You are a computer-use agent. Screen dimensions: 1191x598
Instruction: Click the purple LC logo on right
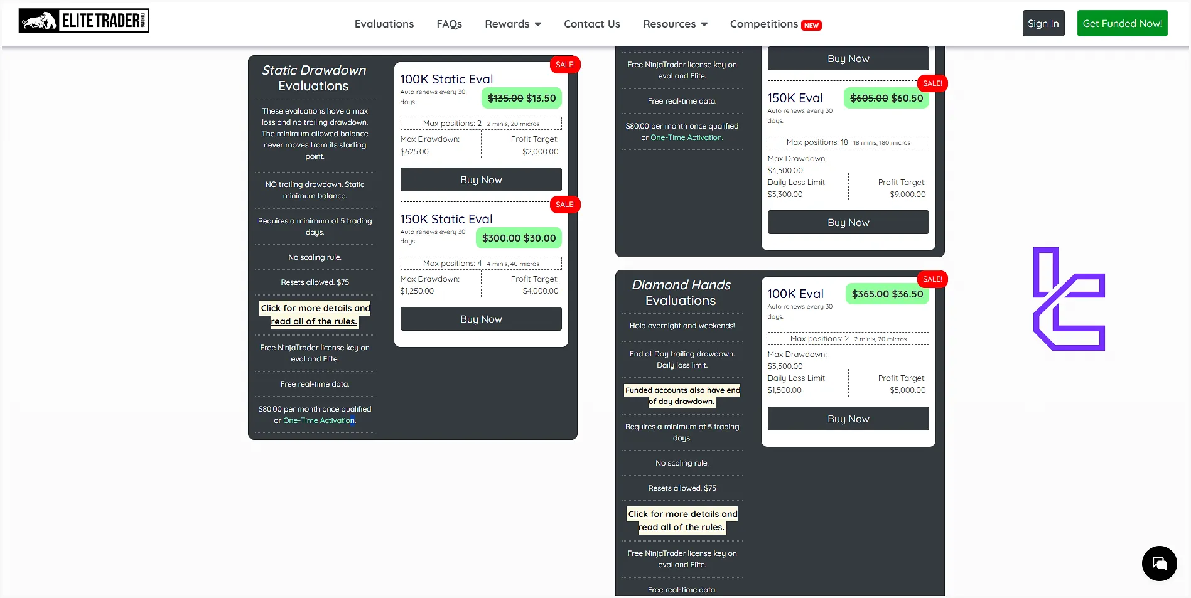coord(1069,299)
